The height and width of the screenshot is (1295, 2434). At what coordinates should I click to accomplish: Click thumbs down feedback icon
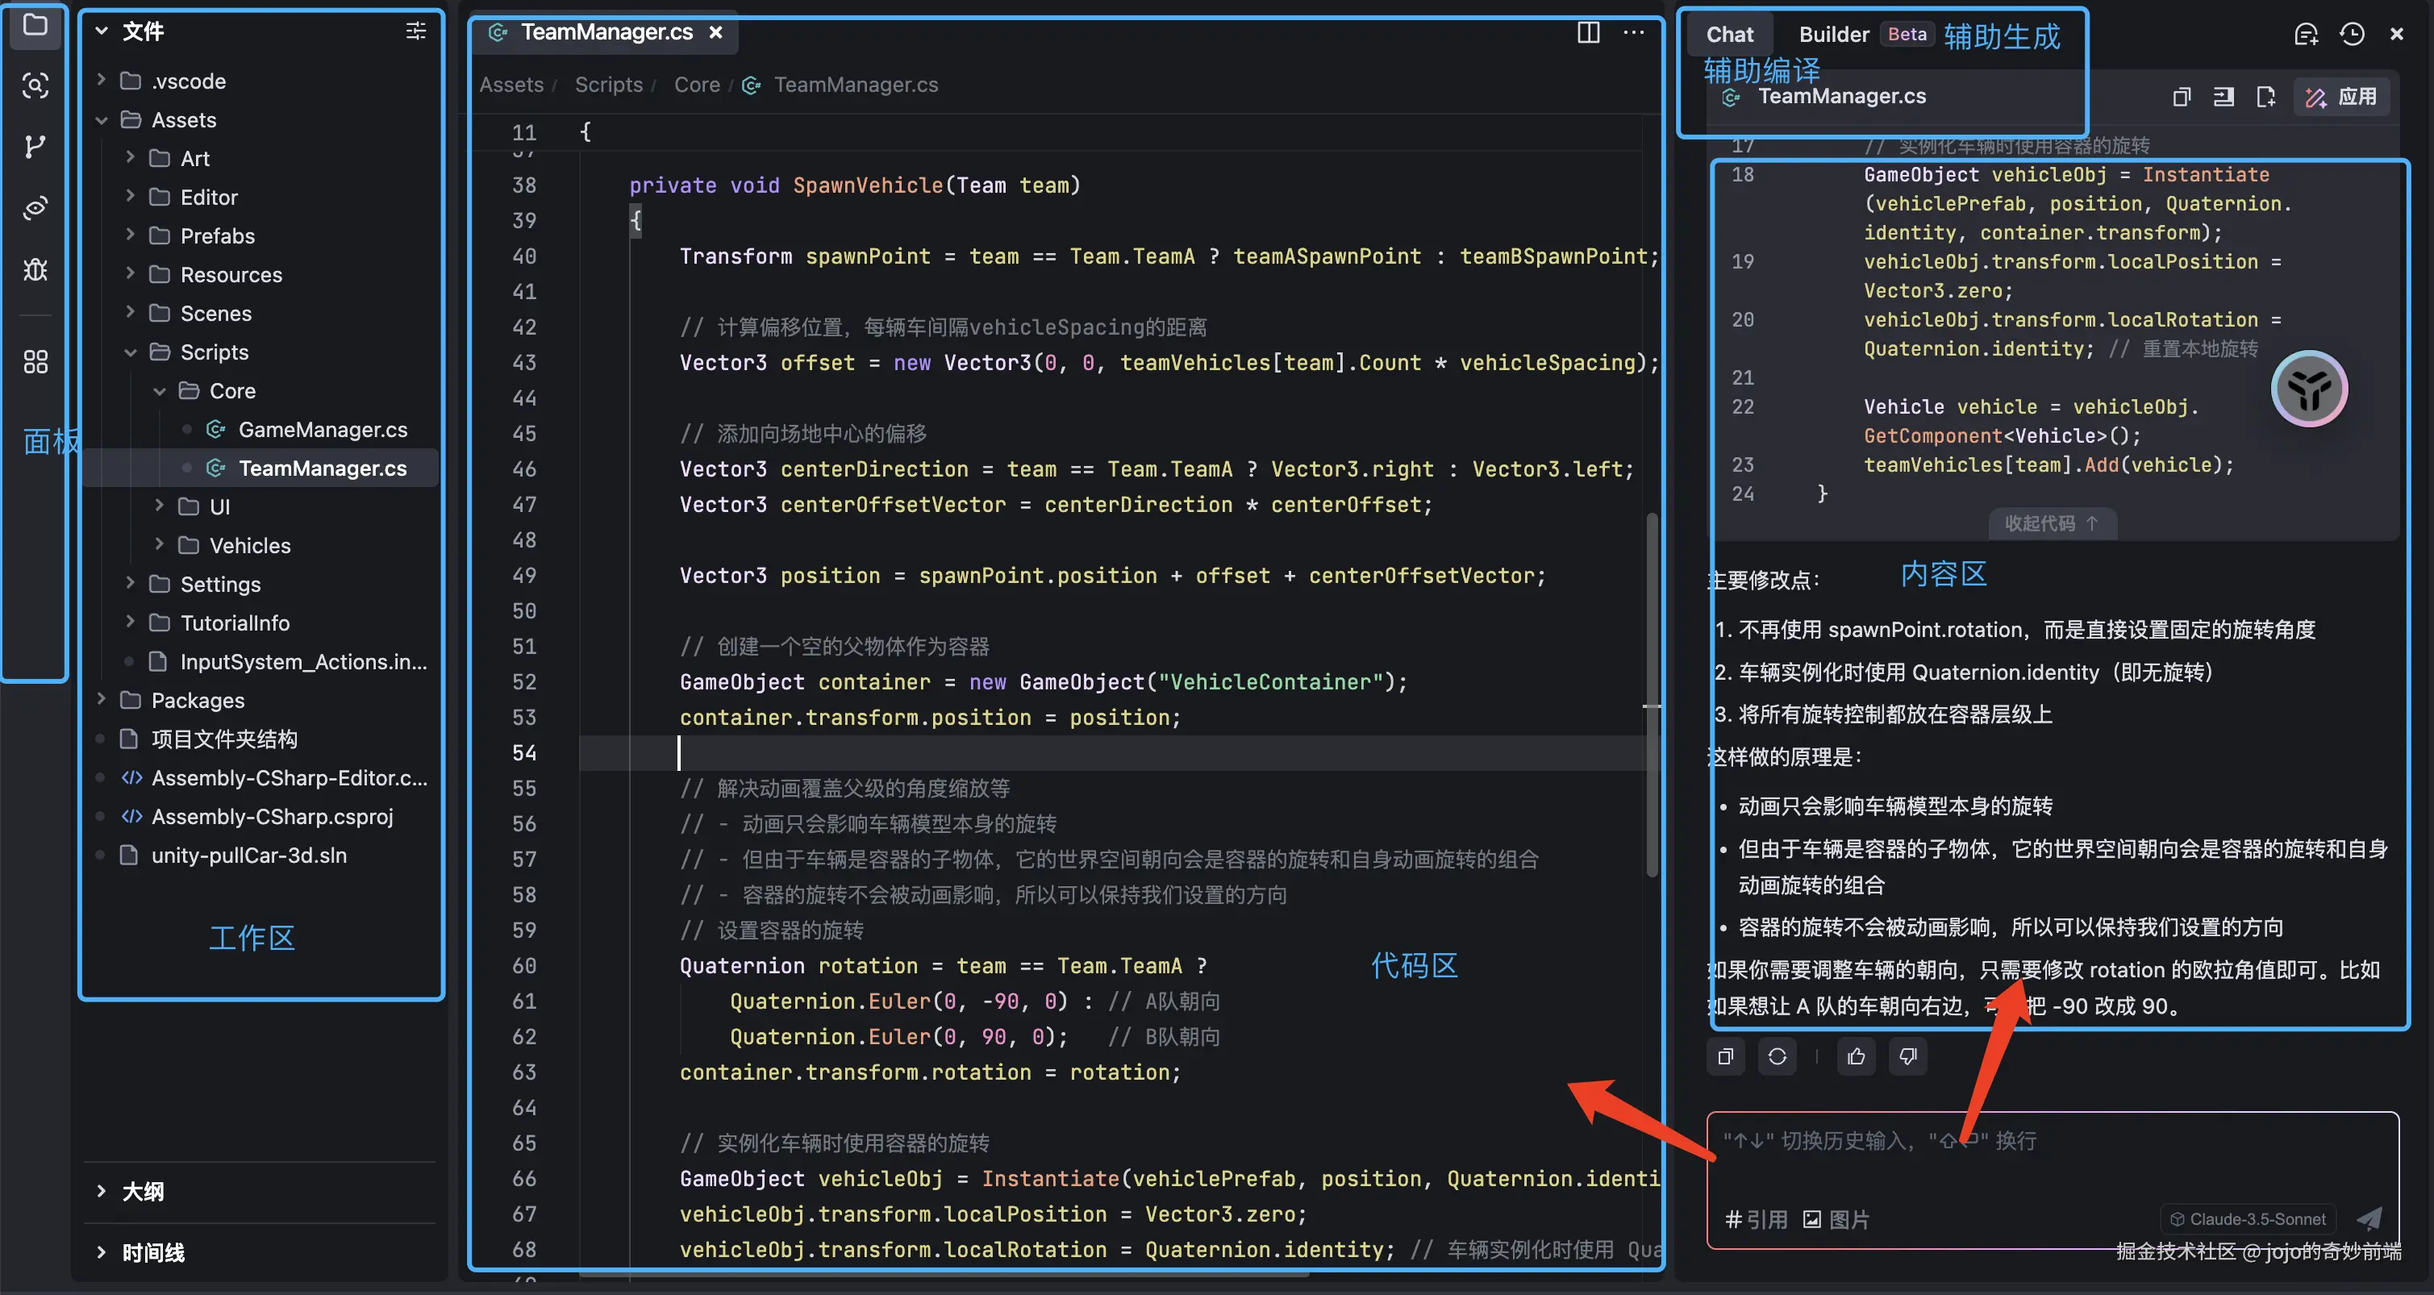tap(1907, 1056)
